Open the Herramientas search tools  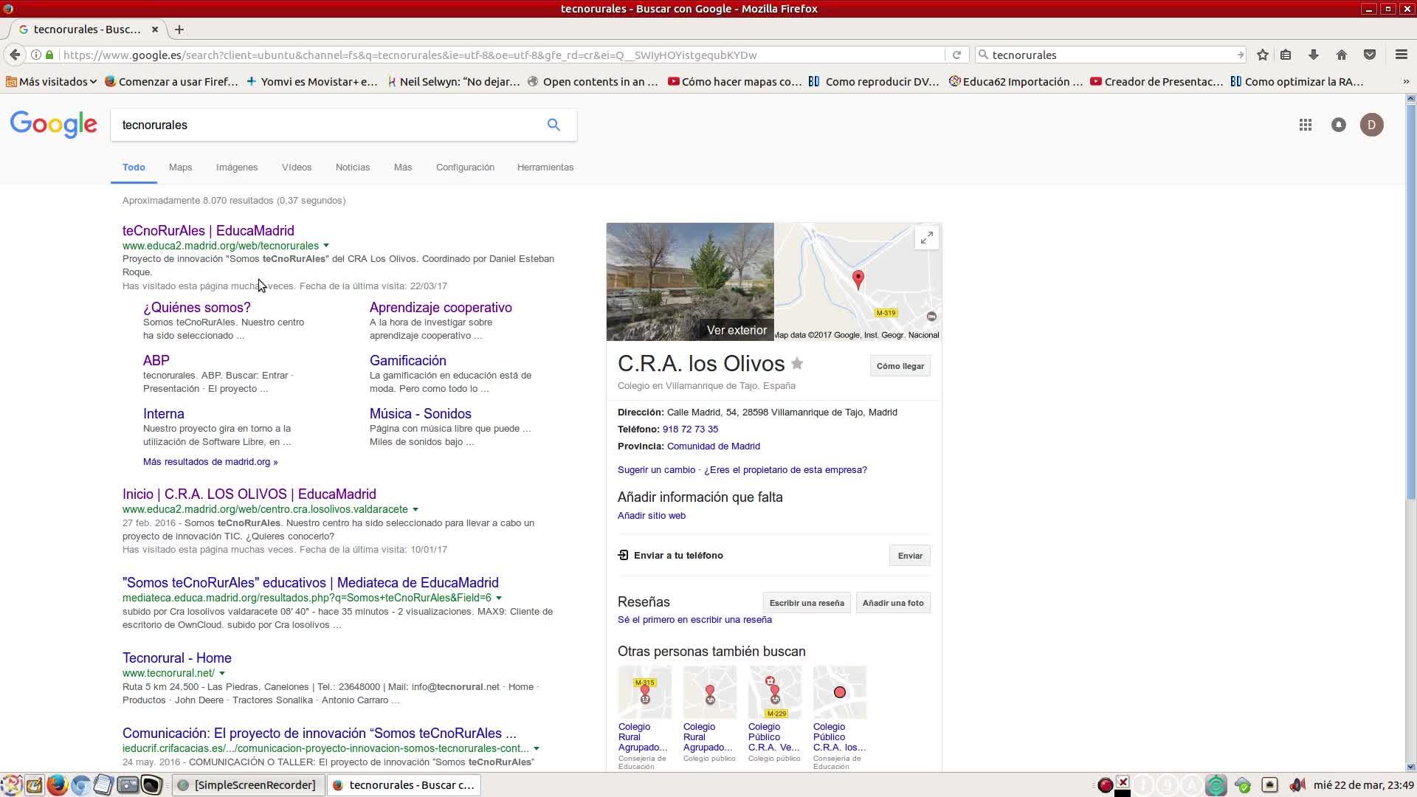pos(545,168)
